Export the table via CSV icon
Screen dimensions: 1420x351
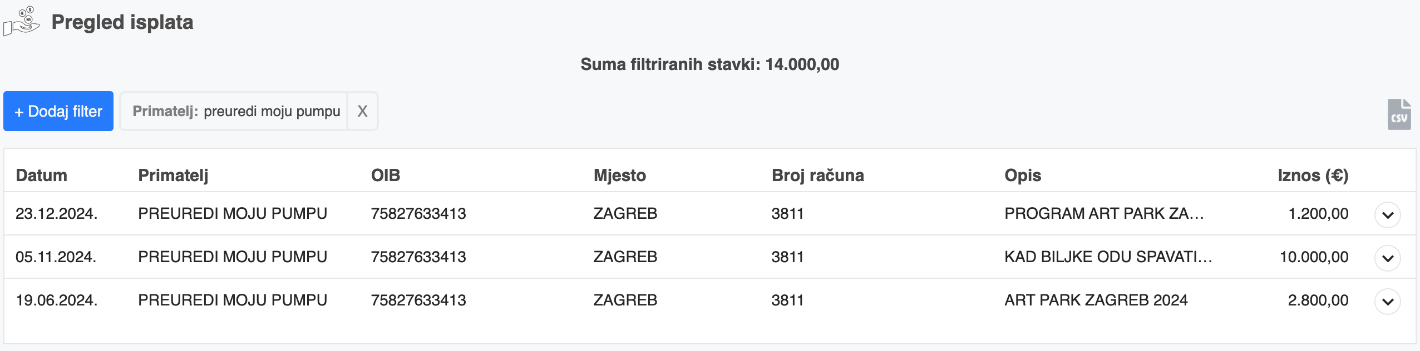[x=1399, y=114]
